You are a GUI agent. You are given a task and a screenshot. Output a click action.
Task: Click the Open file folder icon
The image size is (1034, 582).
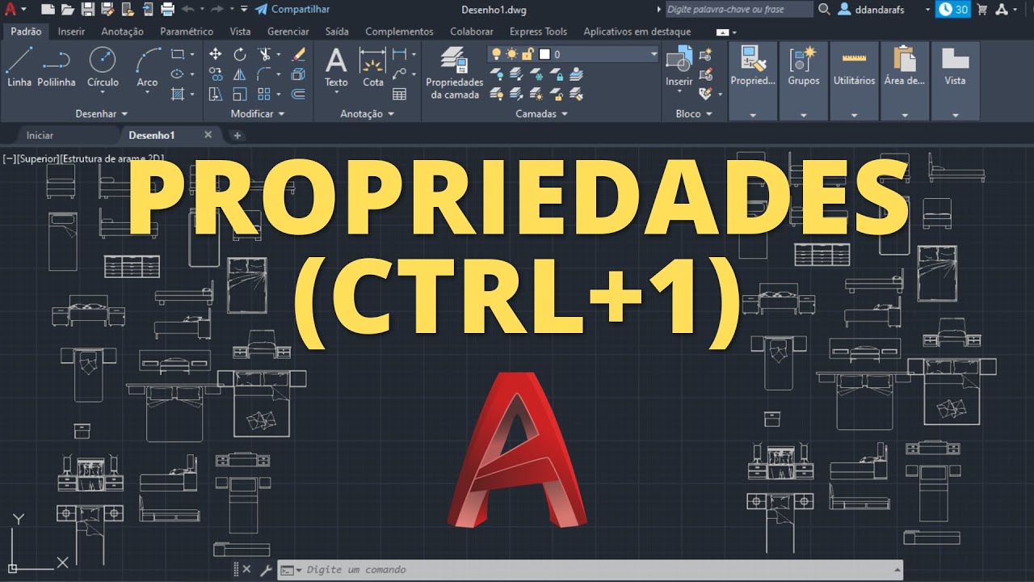coord(67,10)
